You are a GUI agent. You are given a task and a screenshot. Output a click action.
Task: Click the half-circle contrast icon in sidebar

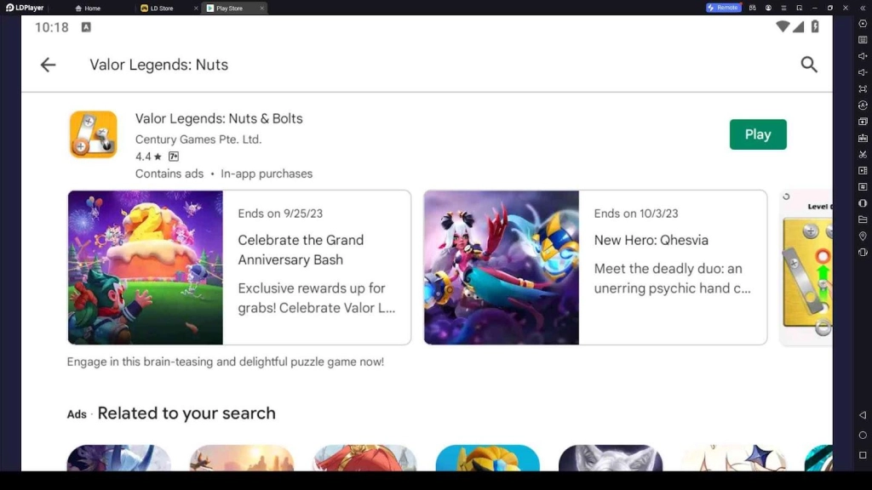pos(863,203)
